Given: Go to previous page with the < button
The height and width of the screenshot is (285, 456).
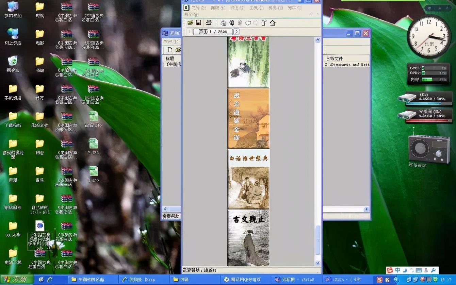Looking at the screenshot, I should [x=190, y=32].
